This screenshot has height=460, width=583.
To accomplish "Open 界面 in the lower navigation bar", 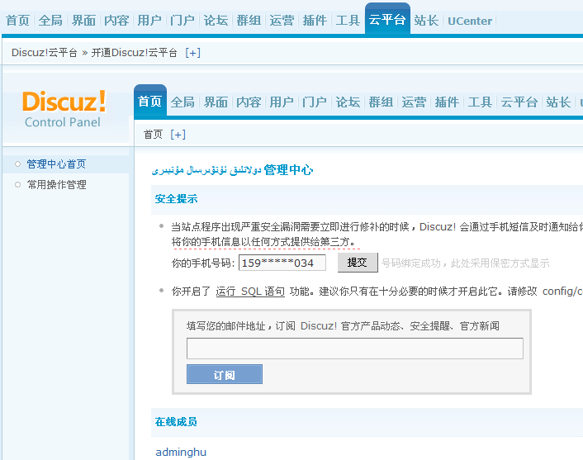I will pyautogui.click(x=216, y=102).
